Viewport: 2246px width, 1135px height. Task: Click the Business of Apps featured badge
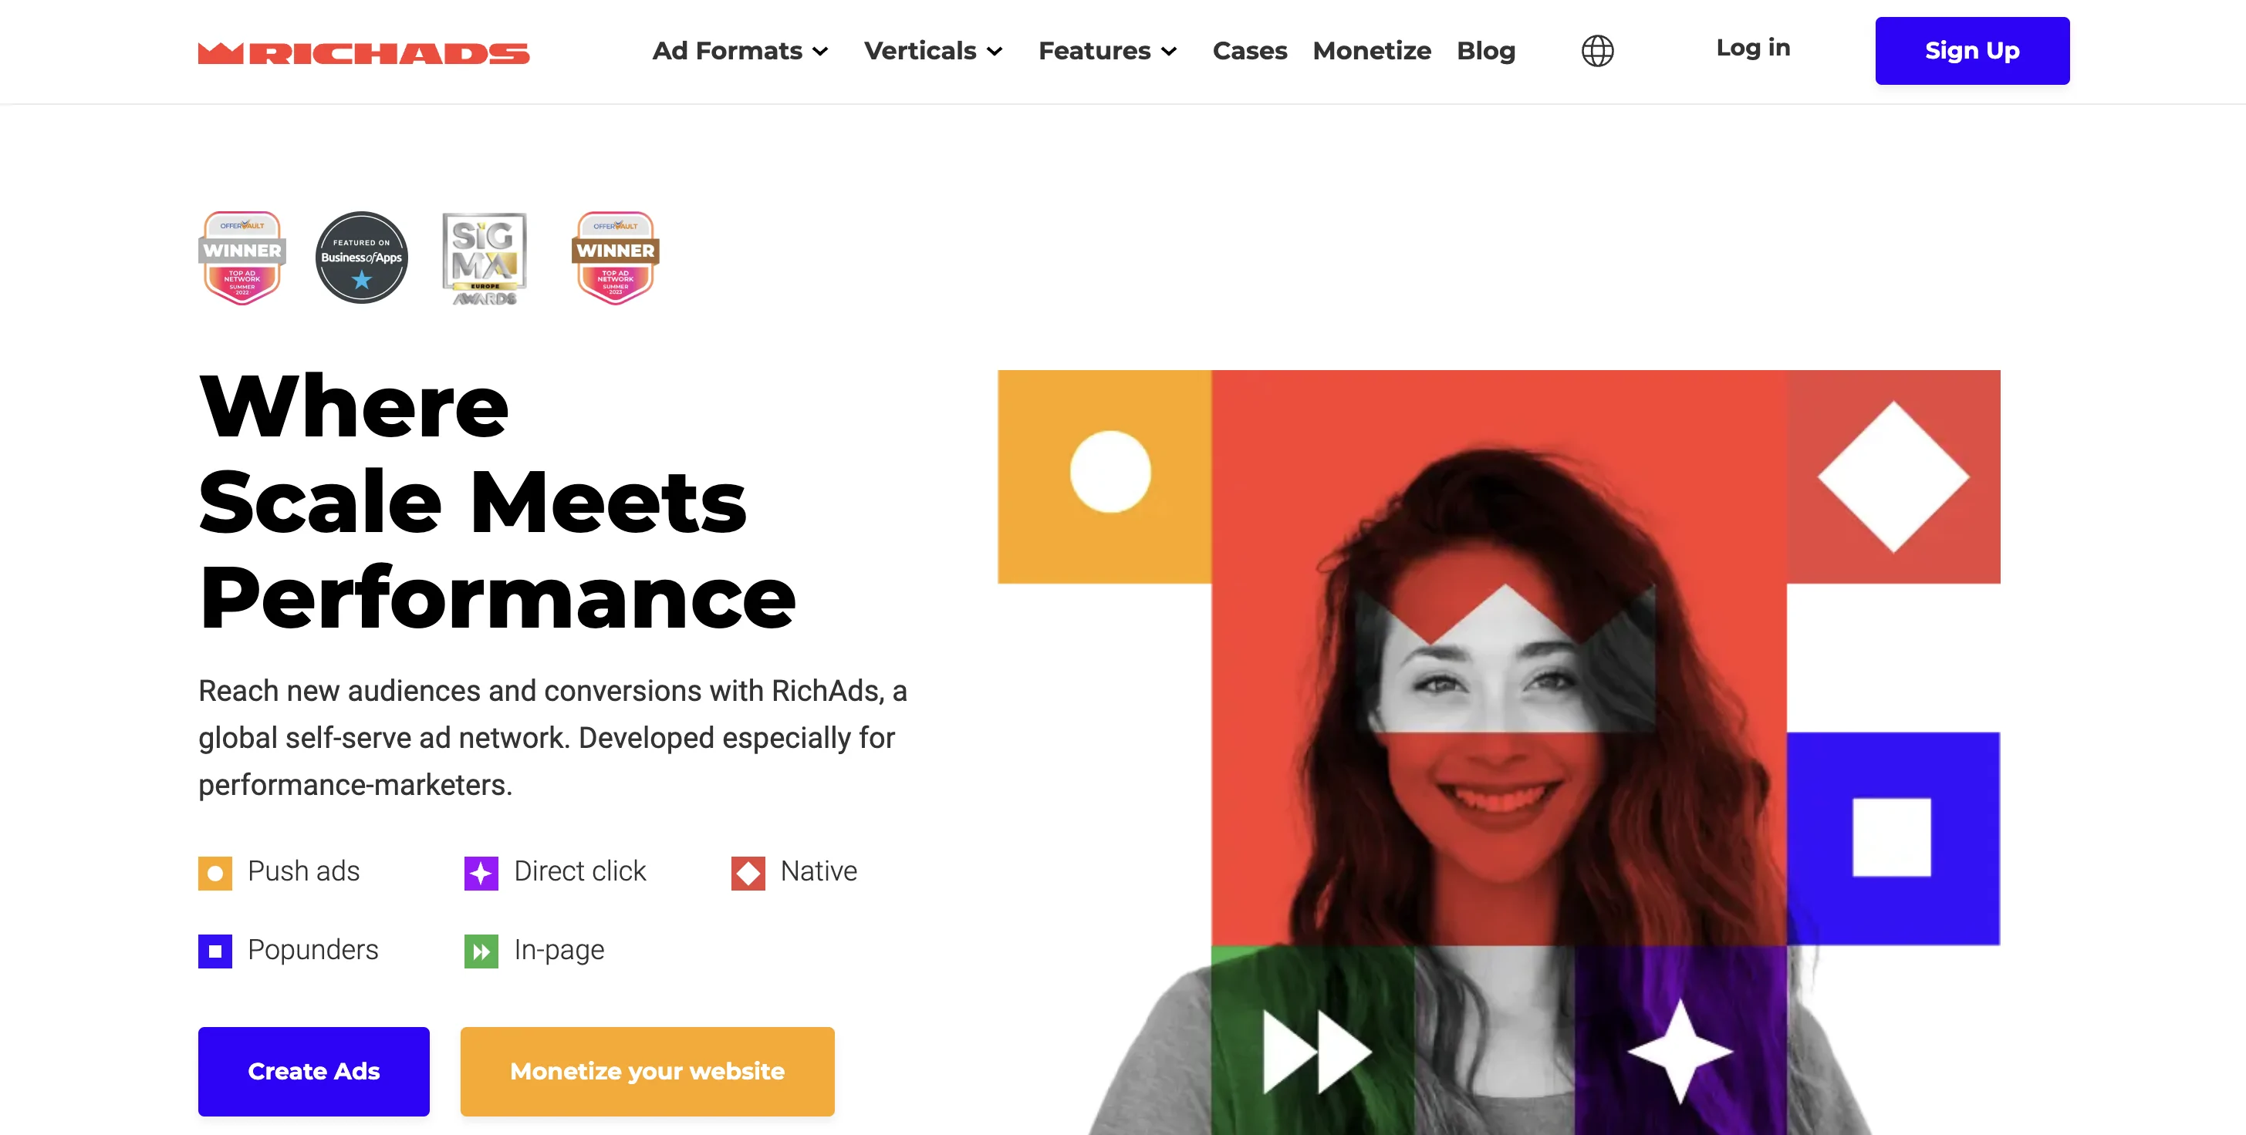pos(362,258)
